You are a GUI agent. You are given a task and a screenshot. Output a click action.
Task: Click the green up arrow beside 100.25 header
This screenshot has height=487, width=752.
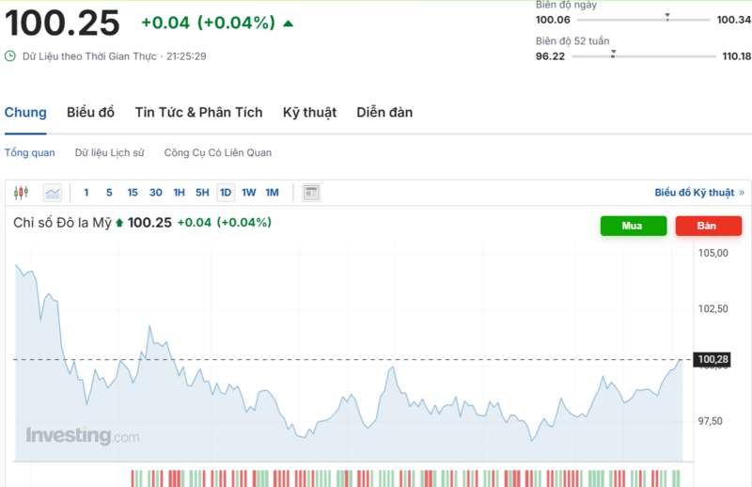[x=288, y=23]
